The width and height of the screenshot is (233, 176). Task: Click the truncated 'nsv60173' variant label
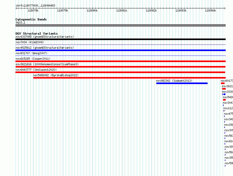[x=227, y=81]
